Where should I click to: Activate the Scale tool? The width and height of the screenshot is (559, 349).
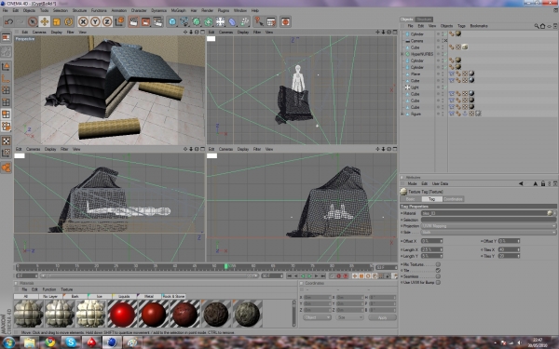(x=57, y=21)
